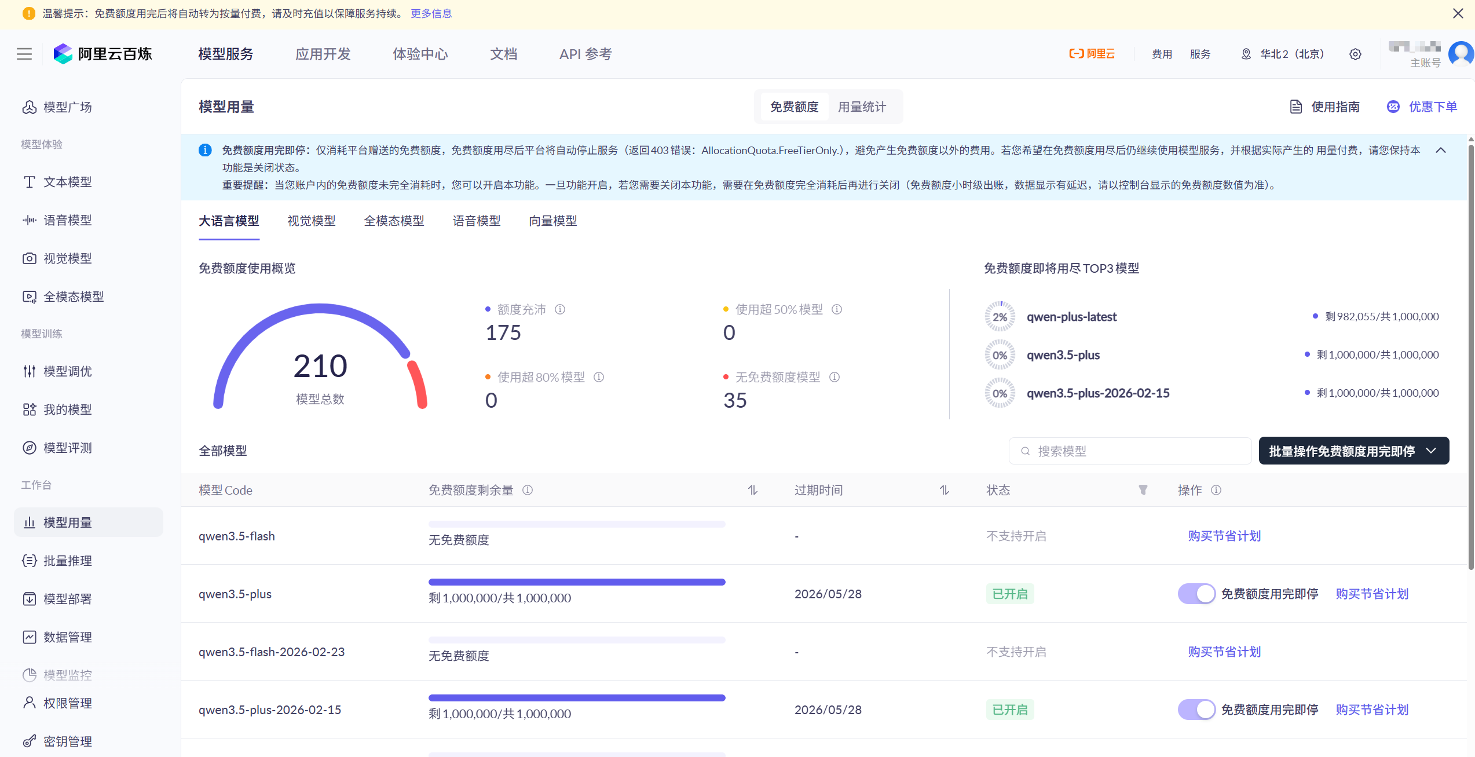Toggle 免费额度用完即停 for qwen3.5-plus
The height and width of the screenshot is (757, 1475).
point(1196,594)
